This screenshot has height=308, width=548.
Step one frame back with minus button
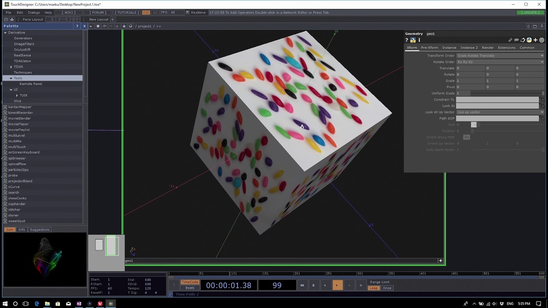(349, 285)
